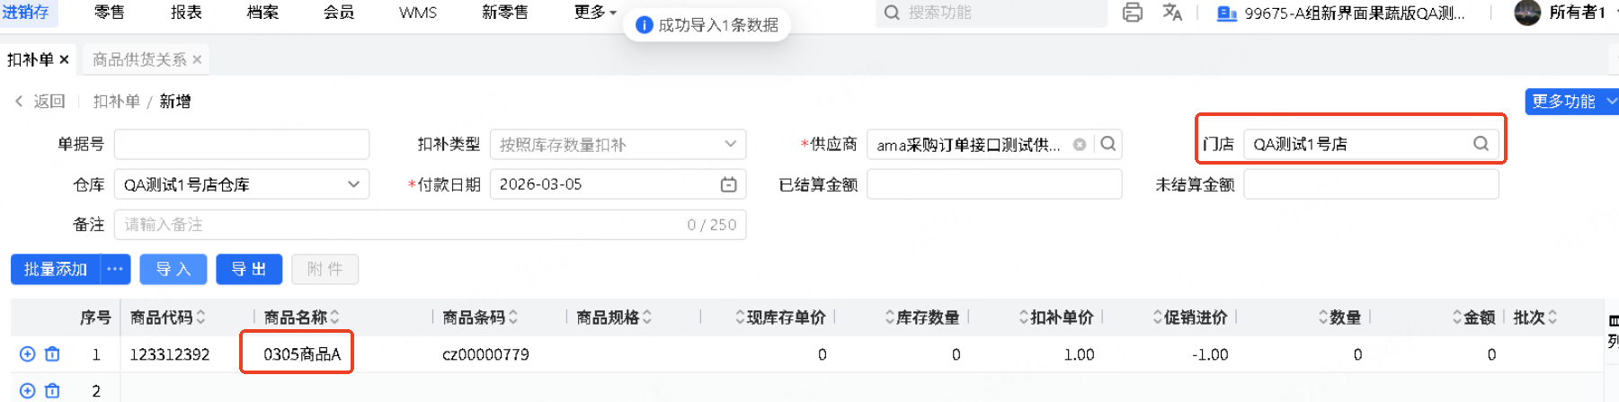Viewport: 1619px width, 402px height.
Task: Click the language translation icon
Action: pyautogui.click(x=1172, y=13)
